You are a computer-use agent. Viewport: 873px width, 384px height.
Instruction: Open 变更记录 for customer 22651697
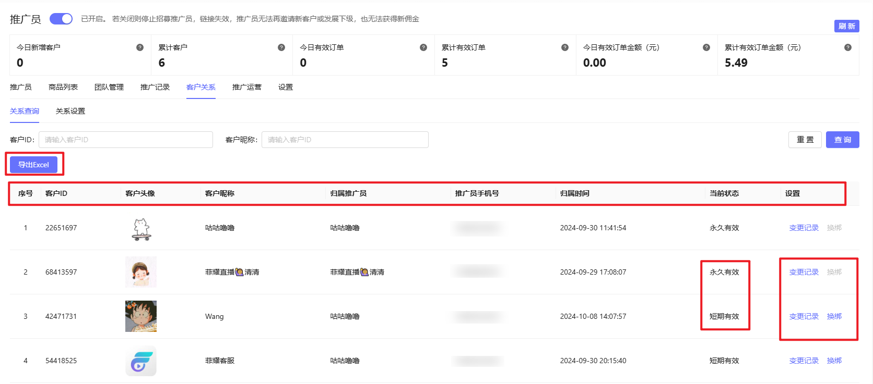click(x=804, y=228)
